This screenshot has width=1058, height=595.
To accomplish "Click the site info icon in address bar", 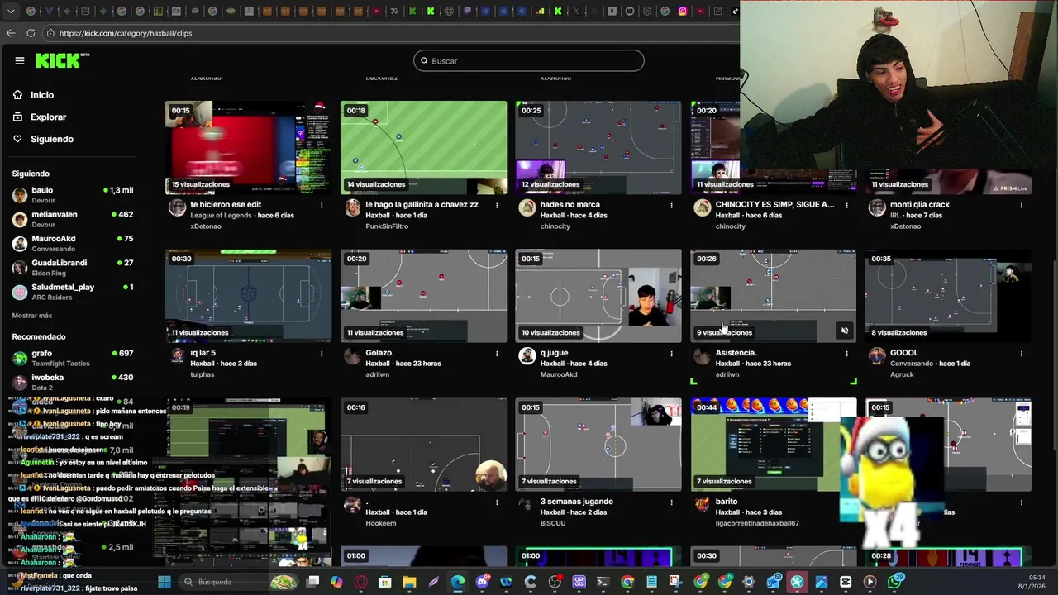I will click(50, 33).
